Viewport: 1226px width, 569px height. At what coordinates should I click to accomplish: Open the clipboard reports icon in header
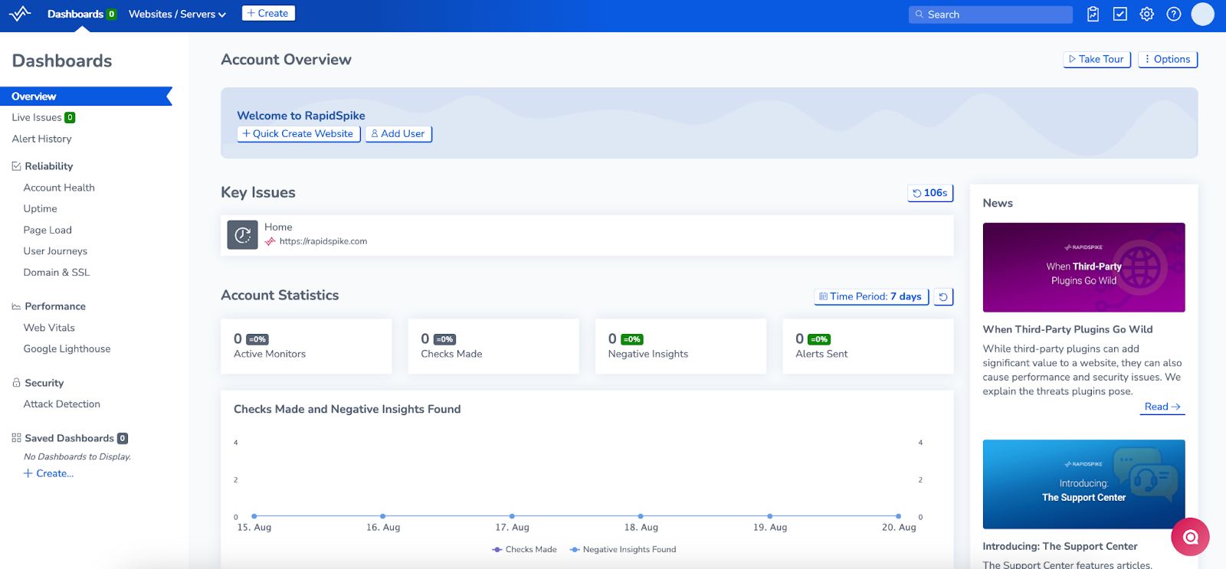pyautogui.click(x=1093, y=14)
